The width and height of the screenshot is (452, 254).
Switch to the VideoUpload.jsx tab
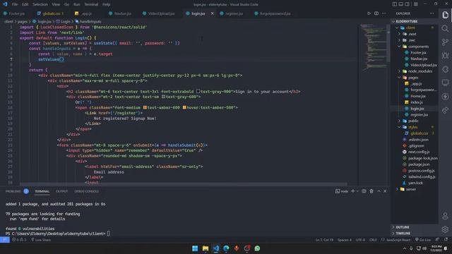[162, 13]
